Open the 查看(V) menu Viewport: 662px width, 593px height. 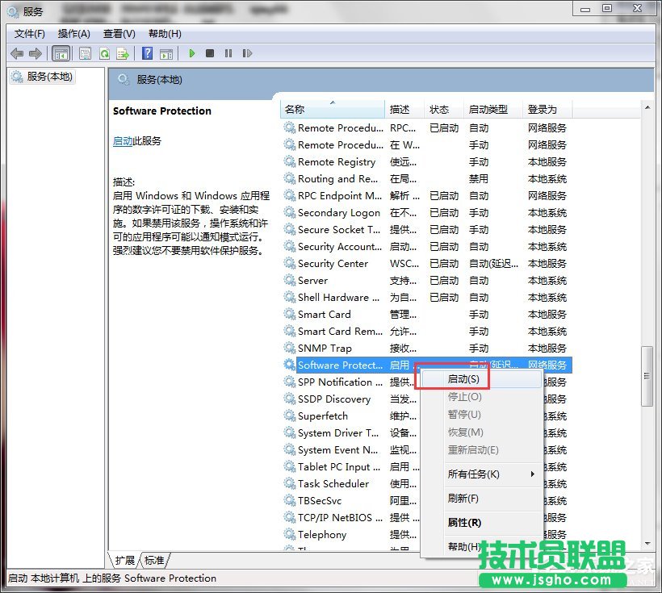coord(118,34)
